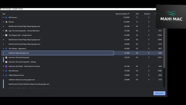Select the GPU Process row

(82, 17)
